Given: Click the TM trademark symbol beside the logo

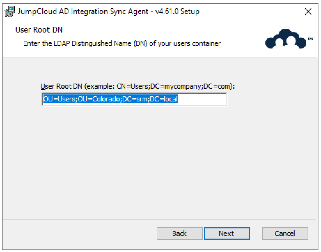Looking at the screenshot, I should (310, 39).
